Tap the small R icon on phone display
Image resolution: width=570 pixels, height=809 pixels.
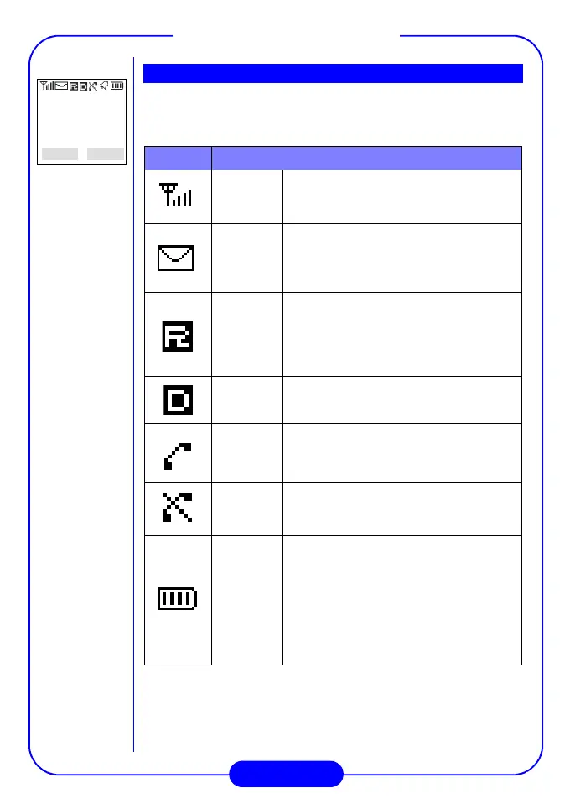click(x=74, y=86)
